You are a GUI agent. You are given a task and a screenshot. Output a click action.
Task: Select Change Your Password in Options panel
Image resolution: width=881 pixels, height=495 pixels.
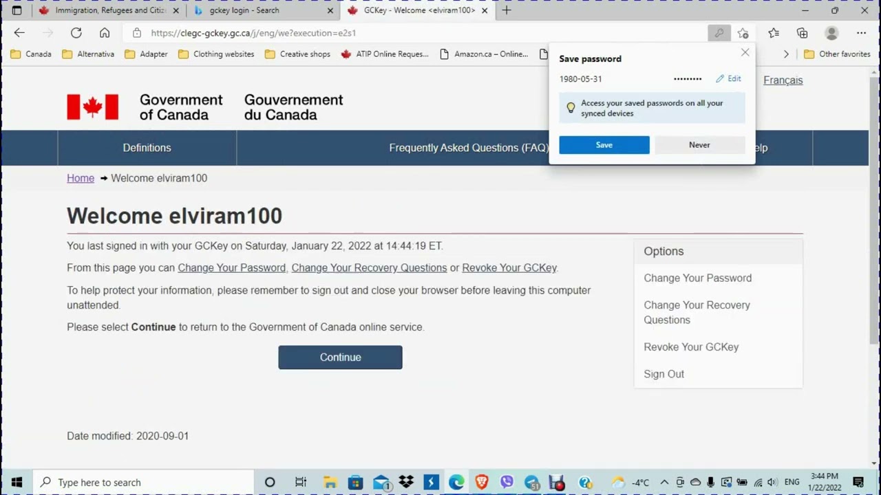point(697,278)
